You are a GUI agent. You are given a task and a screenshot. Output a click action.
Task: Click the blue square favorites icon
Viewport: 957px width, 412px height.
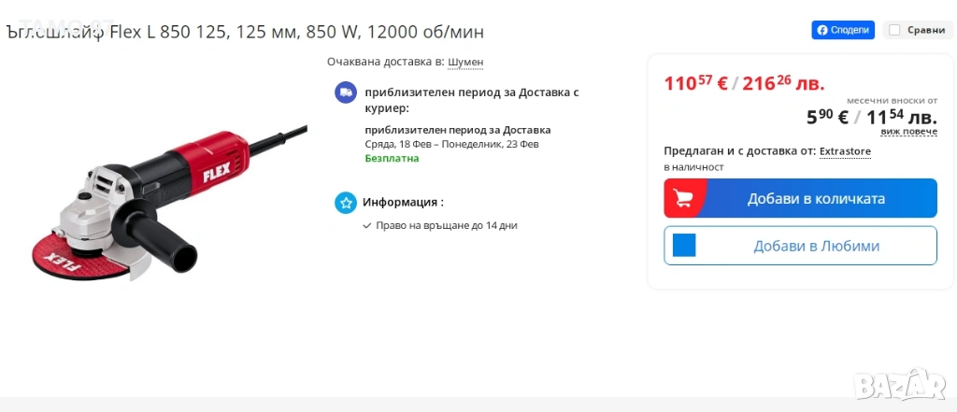pos(684,246)
